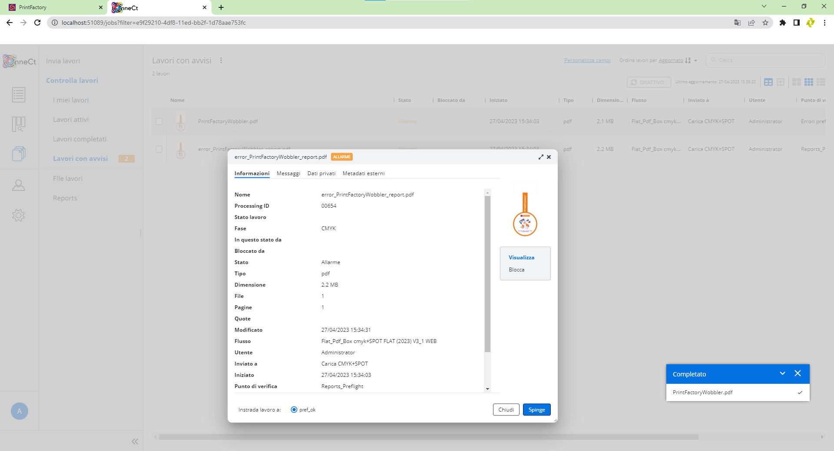Image resolution: width=834 pixels, height=451 pixels.
Task: Click PrintFactoryWobbler.pdf in Completato panel
Action: (702, 392)
